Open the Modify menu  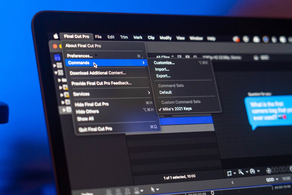click(x=165, y=38)
